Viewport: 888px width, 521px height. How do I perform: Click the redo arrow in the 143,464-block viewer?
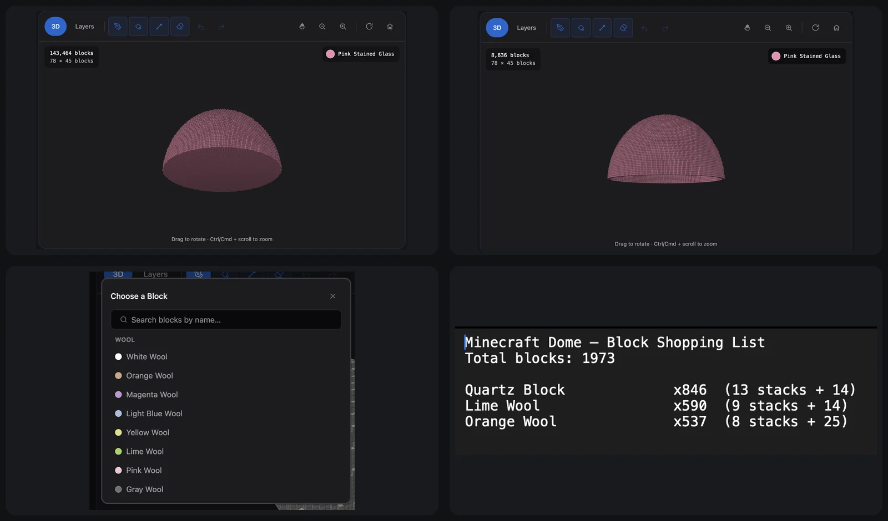(x=221, y=27)
